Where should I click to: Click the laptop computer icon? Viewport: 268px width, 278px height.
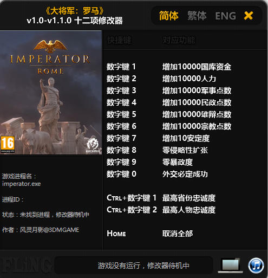point(230,266)
